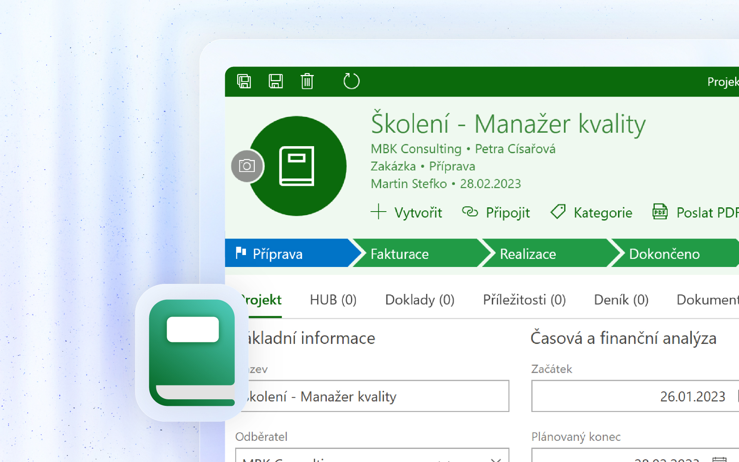Click Martin Stefko in header
This screenshot has height=462, width=739.
point(408,184)
